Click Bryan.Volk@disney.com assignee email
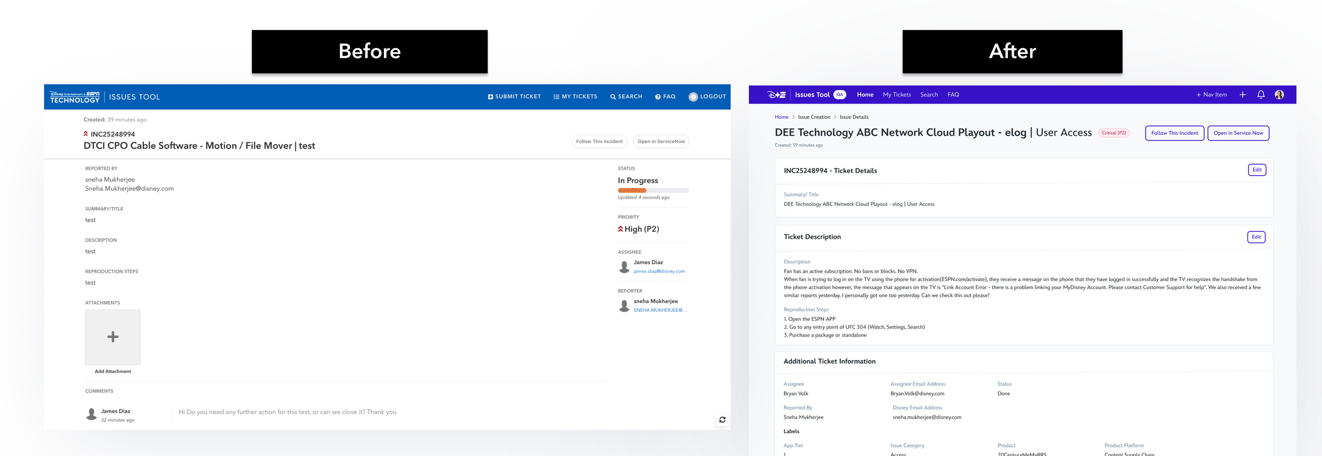1322x456 pixels. pyautogui.click(x=917, y=394)
